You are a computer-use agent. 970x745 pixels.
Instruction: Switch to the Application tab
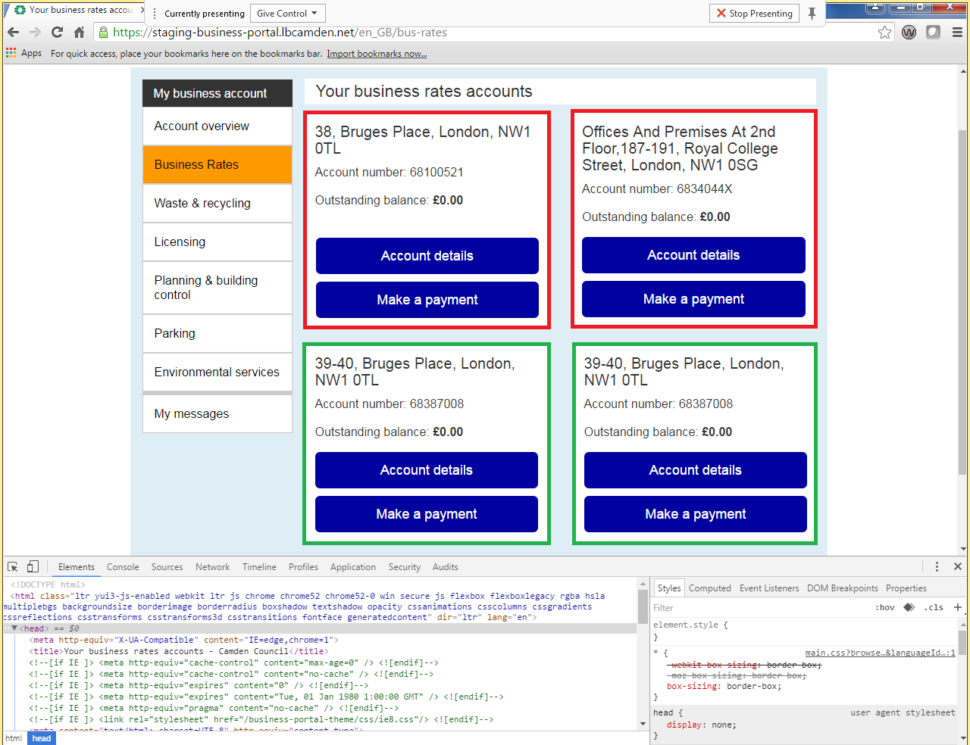pos(353,567)
